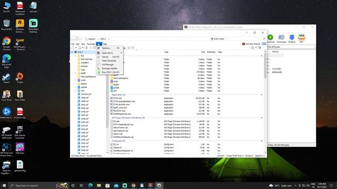Choose Search in the Tools menu
Image resolution: width=337 pixels, height=189 pixels.
click(110, 57)
